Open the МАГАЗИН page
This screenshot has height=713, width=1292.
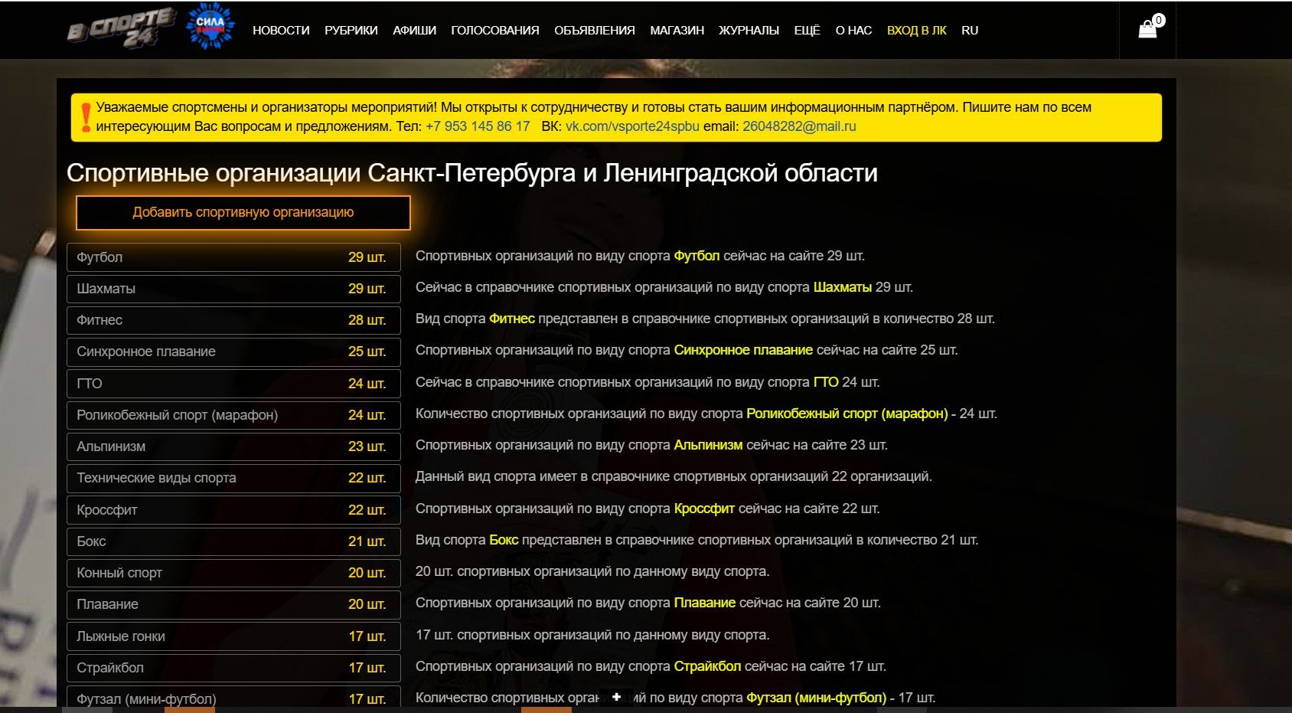677,31
